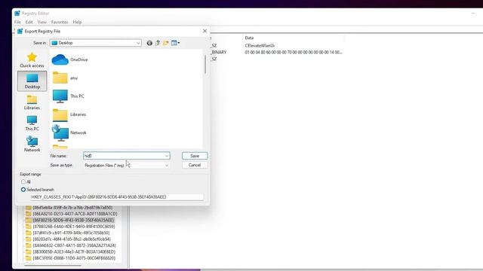This screenshot has width=483, height=271.
Task: Open the 'Save in' Desktop dropdown
Action: (96, 43)
